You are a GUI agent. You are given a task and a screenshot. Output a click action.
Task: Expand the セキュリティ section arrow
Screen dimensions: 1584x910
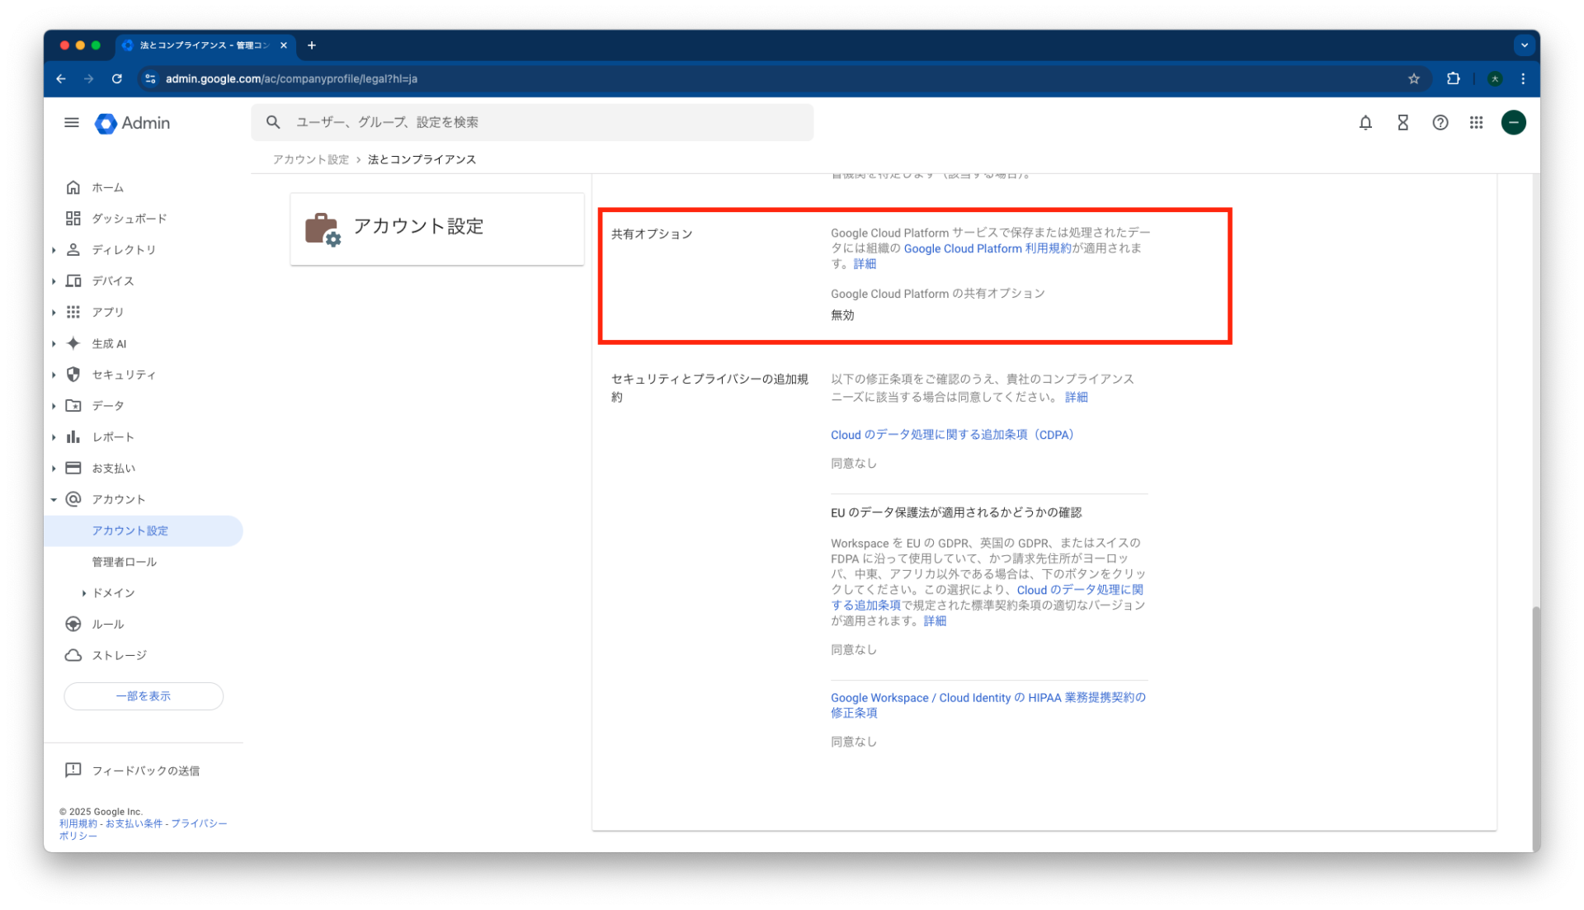pyautogui.click(x=54, y=375)
